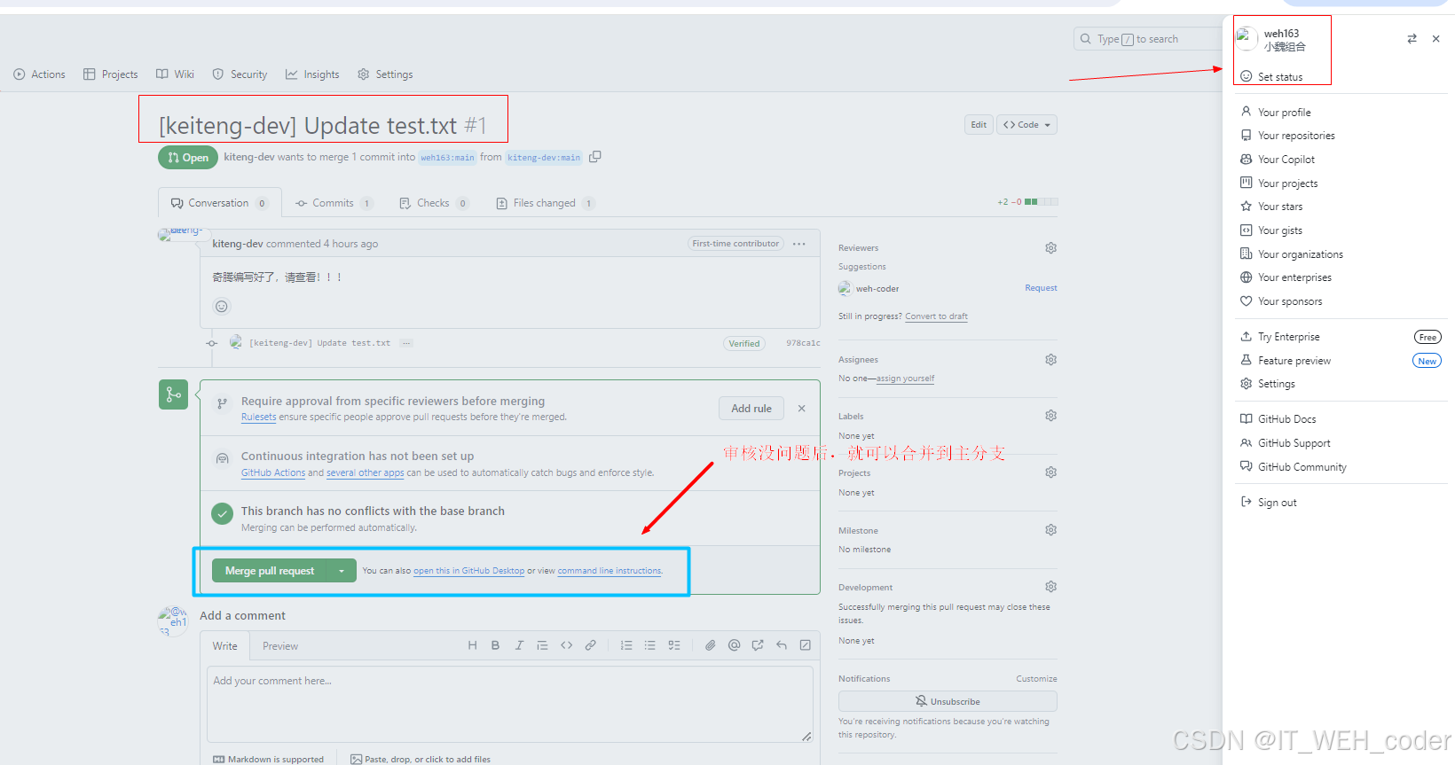The height and width of the screenshot is (765, 1455).
Task: Insert a task list in comment
Action: click(674, 645)
